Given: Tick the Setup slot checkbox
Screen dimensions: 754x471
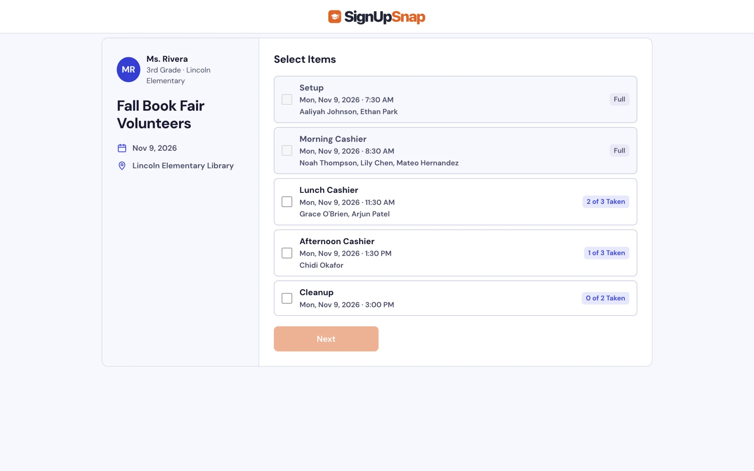Looking at the screenshot, I should (287, 99).
